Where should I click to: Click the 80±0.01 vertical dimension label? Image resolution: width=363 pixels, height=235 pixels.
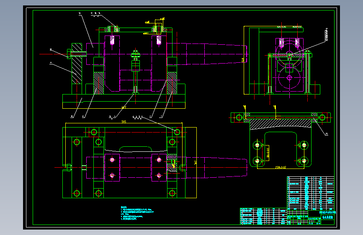(x=268, y=153)
